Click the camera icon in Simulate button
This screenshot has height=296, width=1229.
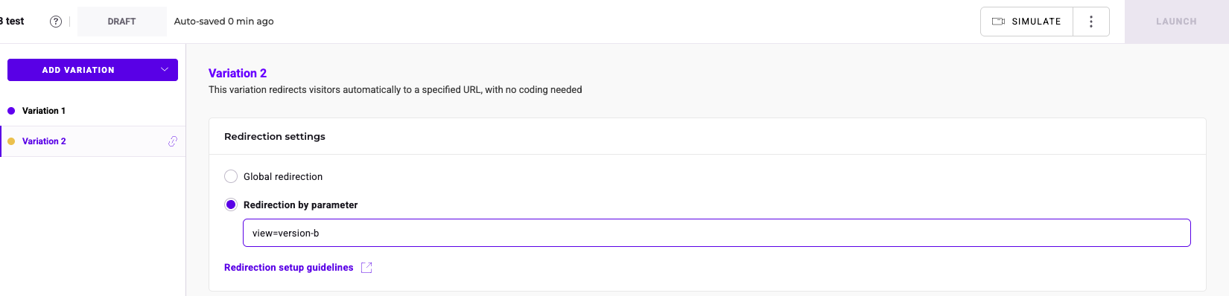tap(999, 22)
